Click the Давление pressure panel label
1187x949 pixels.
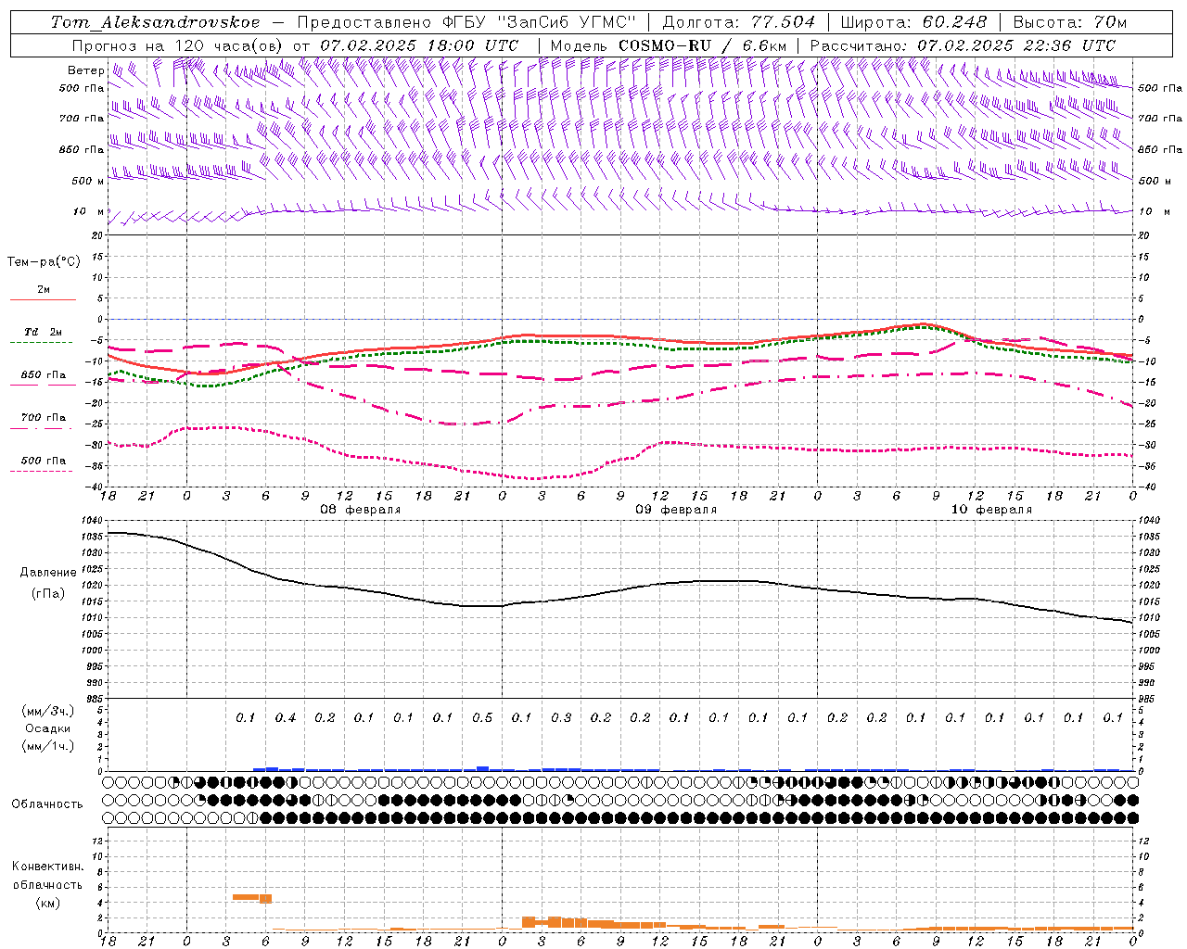(x=47, y=573)
